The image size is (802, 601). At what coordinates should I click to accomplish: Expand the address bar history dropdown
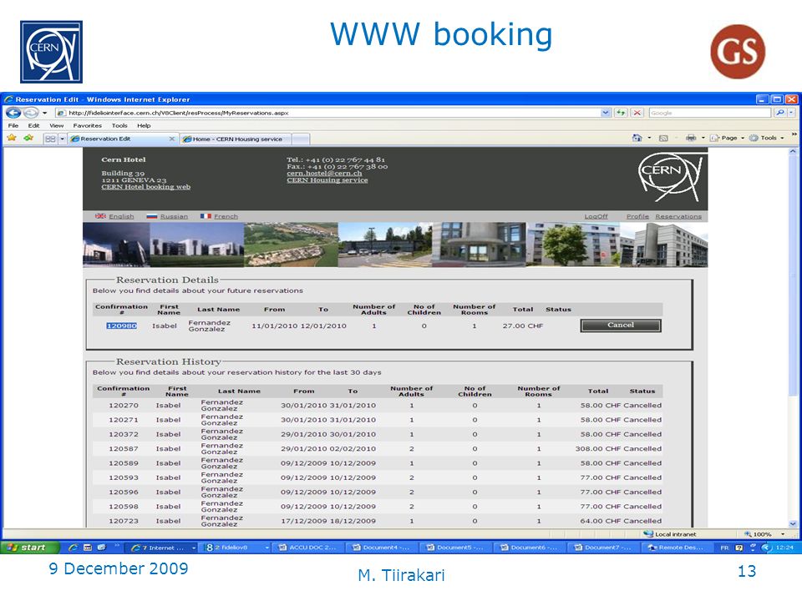click(x=606, y=113)
